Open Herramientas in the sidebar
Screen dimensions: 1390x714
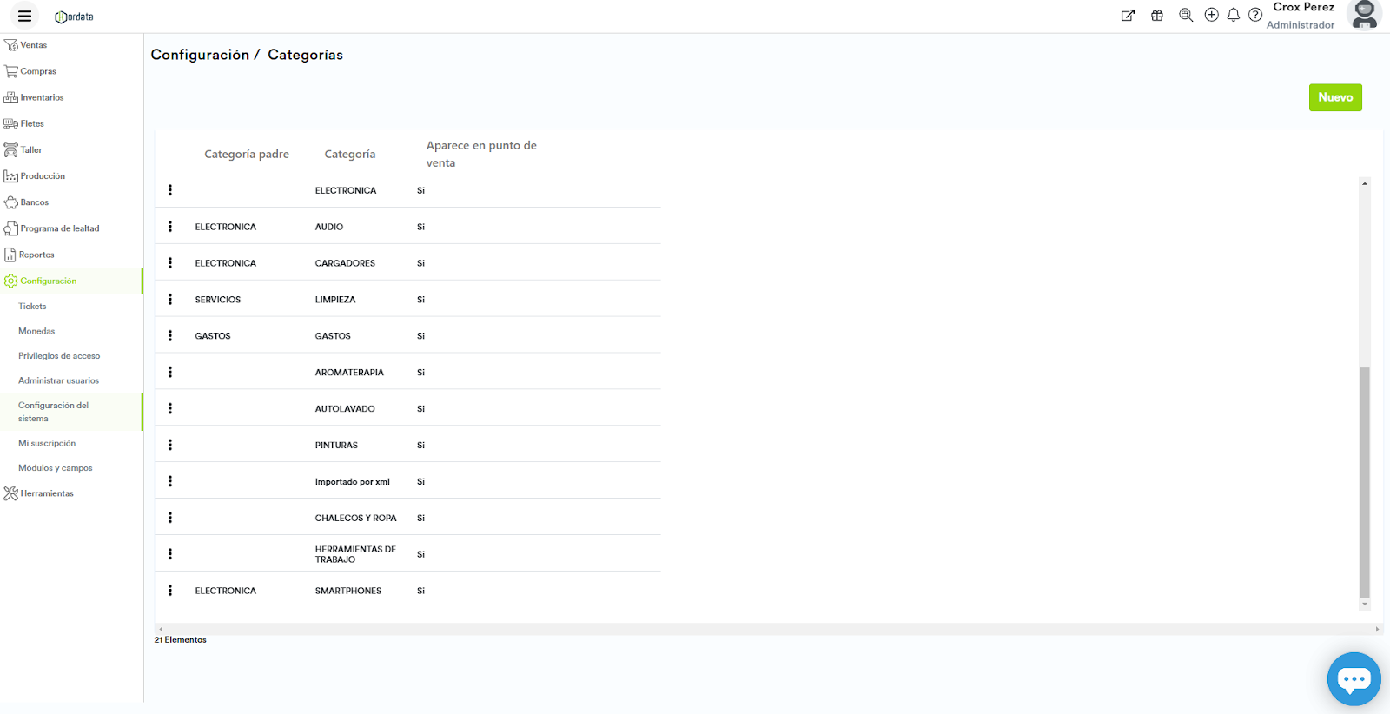[x=46, y=493]
